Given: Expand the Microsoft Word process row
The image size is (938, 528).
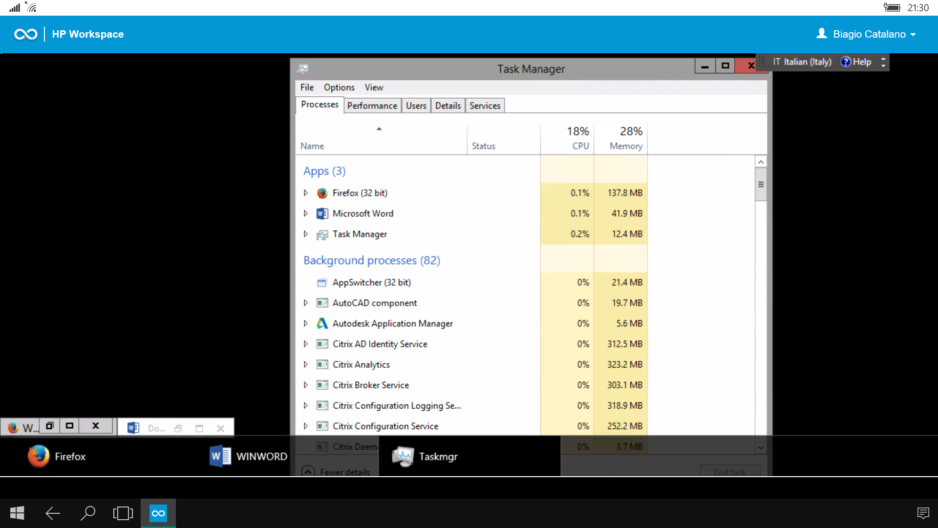Looking at the screenshot, I should (306, 214).
